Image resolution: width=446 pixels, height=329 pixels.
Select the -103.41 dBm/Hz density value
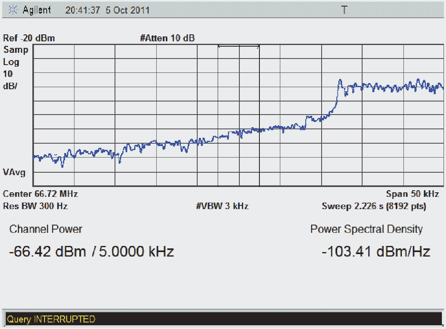(x=376, y=251)
